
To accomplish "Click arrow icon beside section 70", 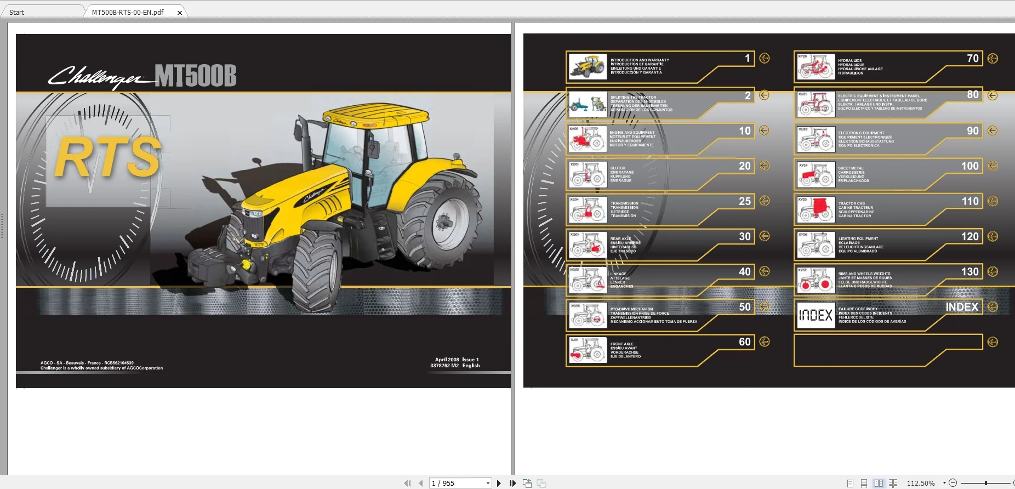I will [993, 58].
